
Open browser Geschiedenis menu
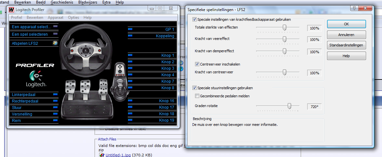click(x=62, y=2)
